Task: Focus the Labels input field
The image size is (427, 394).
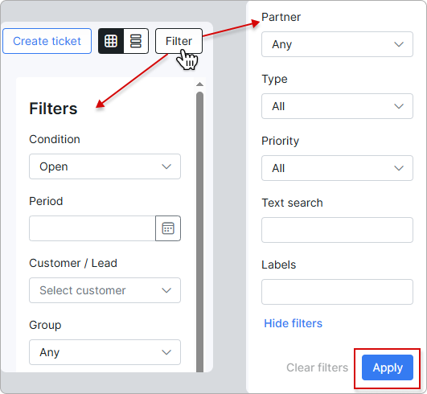Action: coord(337,292)
